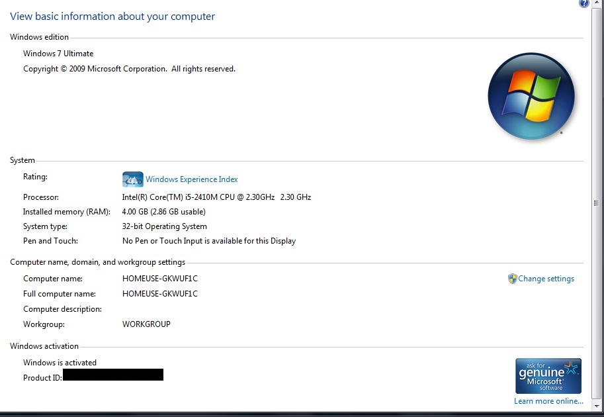Click the Windows 7 logo orb
Viewport: 604px width, 417px height.
(531, 96)
